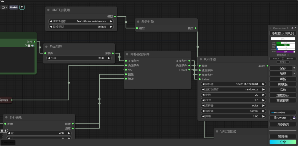Open the 管理器 manager button

(283, 137)
